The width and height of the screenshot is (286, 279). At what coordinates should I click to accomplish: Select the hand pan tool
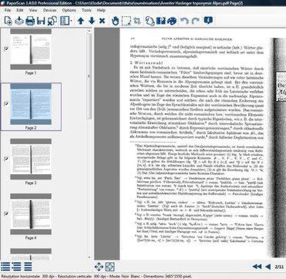[115, 21]
